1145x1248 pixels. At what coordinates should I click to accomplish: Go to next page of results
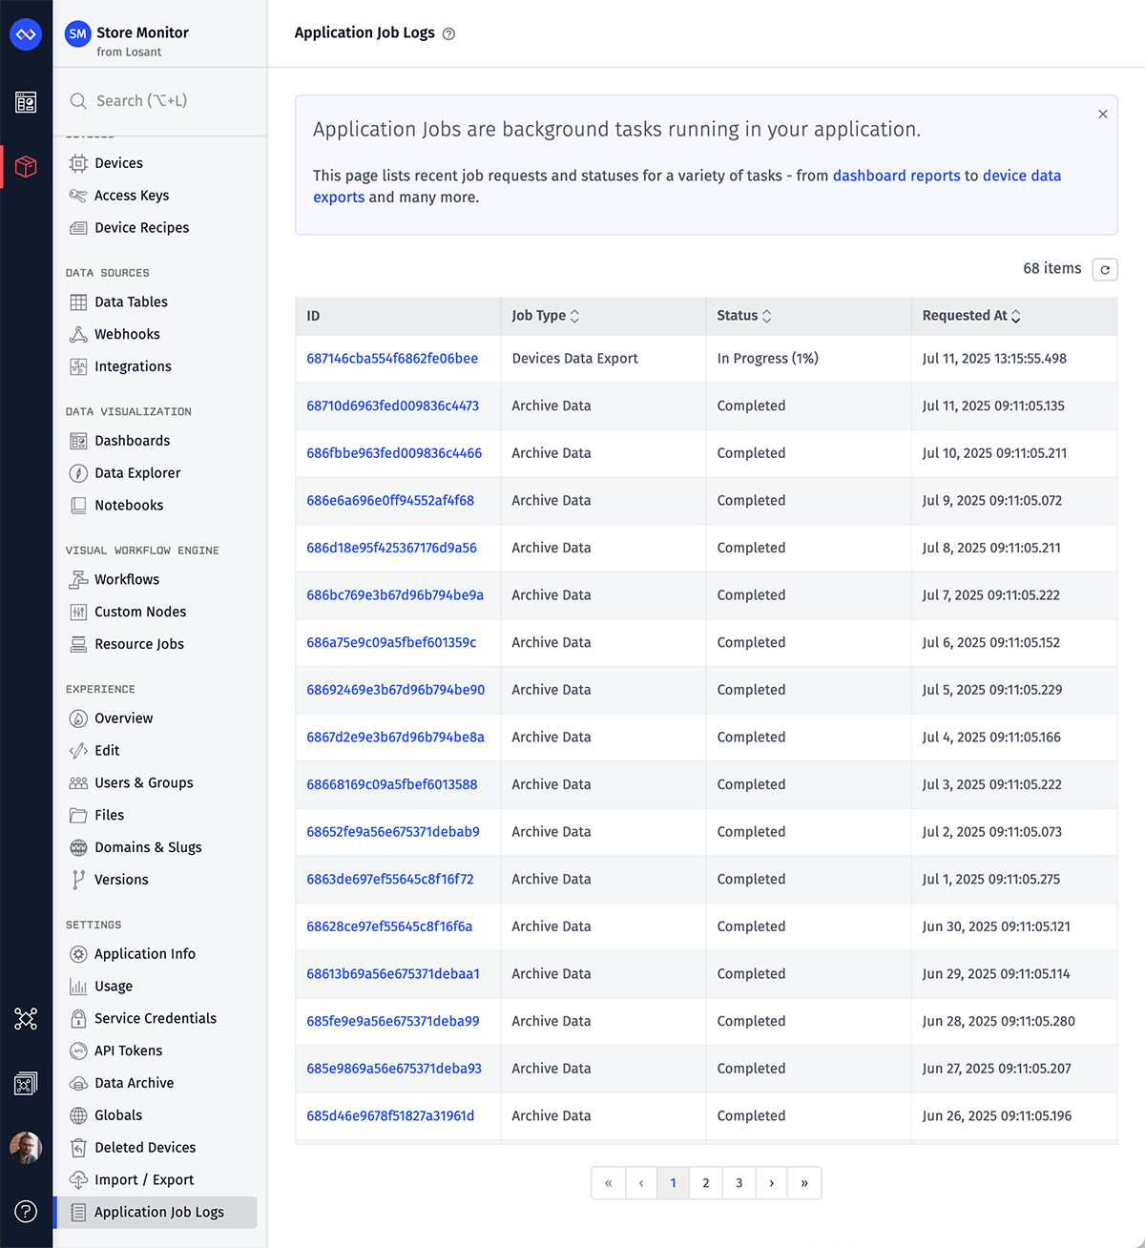click(772, 1183)
